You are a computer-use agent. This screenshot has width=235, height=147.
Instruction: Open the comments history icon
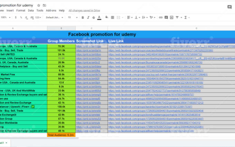229,7
